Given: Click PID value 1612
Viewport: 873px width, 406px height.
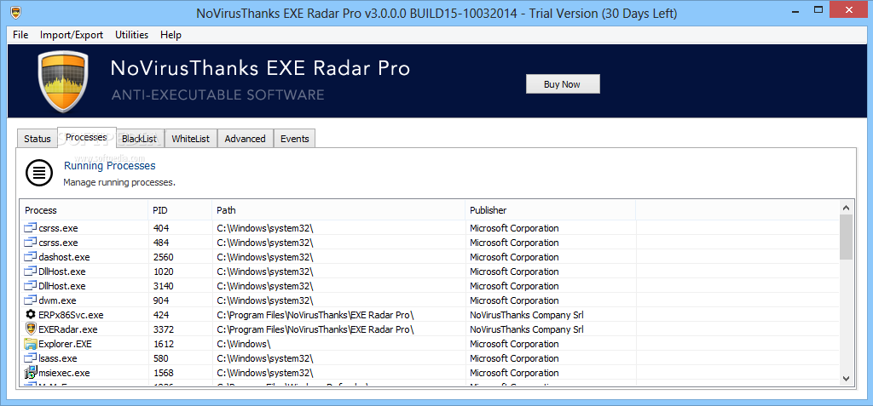Looking at the screenshot, I should [163, 344].
